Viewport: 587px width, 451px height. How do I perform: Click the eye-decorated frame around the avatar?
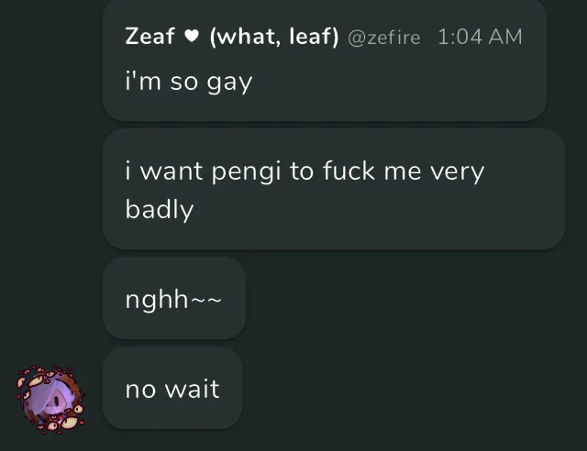(51, 400)
